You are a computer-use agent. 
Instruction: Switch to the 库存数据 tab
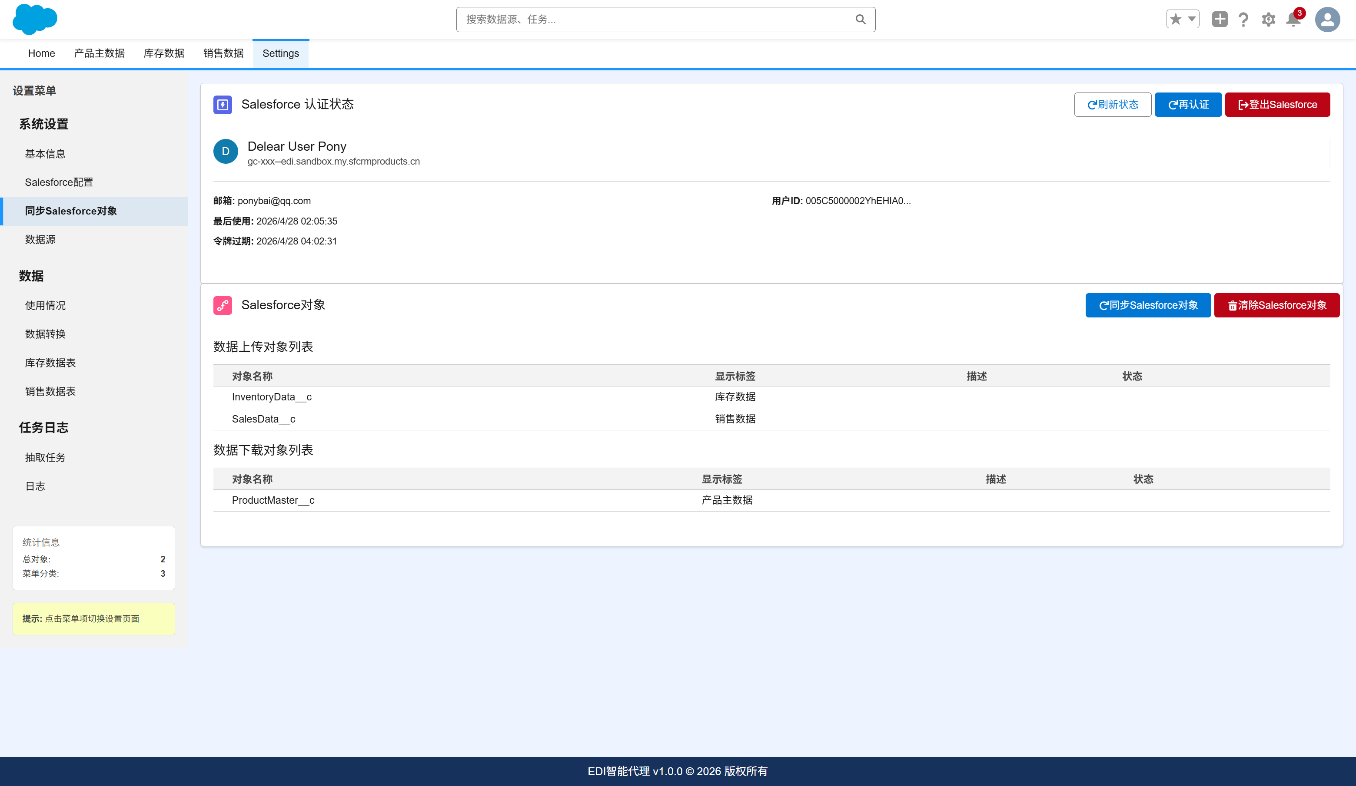163,53
